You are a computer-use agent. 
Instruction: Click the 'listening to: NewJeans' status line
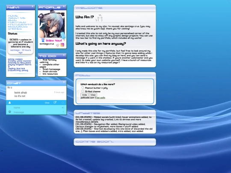tap(19, 63)
